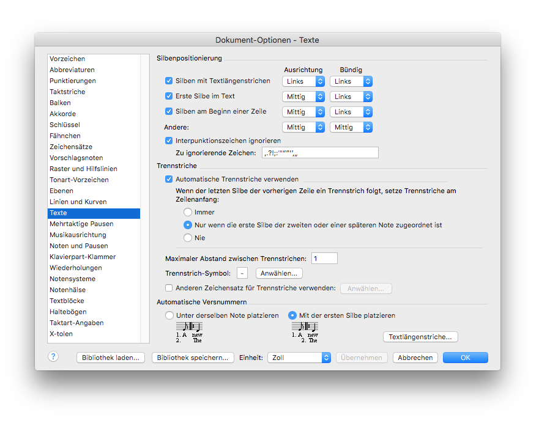
Task: Open Bündig dropdown for Erste Silbe im Text
Action: (351, 97)
